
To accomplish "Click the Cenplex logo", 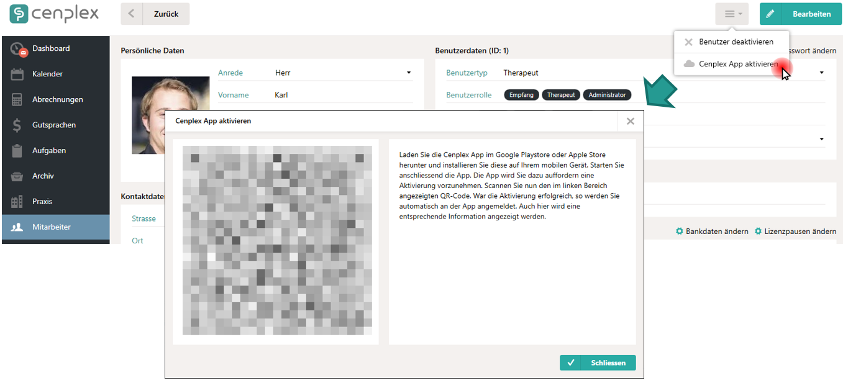I will [55, 14].
